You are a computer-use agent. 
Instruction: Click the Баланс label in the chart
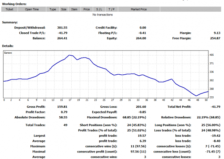tap(8, 53)
